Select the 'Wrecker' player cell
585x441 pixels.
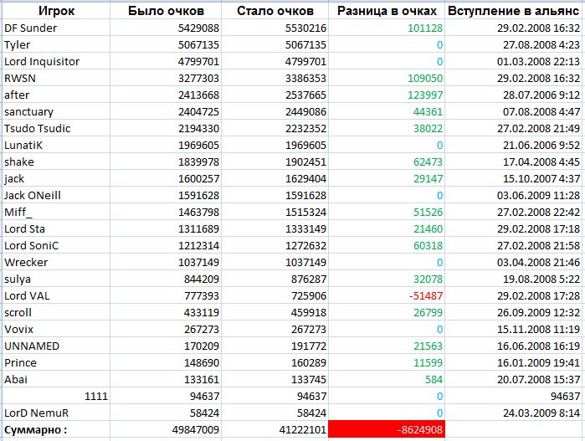click(x=56, y=262)
